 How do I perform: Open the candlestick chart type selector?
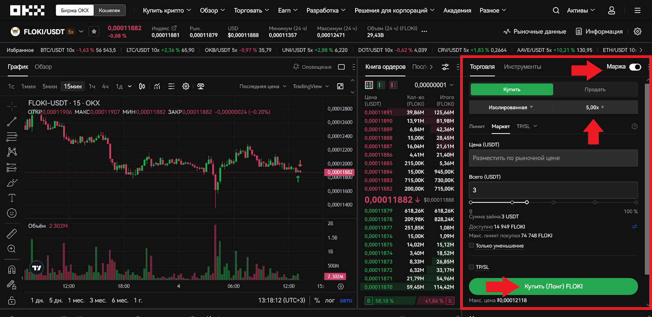click(142, 86)
